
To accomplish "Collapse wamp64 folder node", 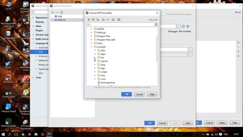I will pos(92,47).
